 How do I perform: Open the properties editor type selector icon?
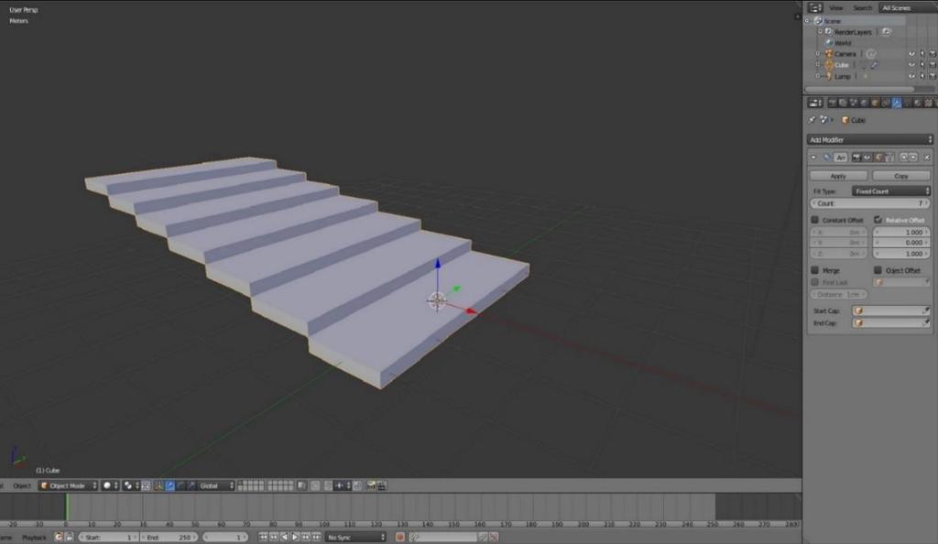tap(814, 103)
